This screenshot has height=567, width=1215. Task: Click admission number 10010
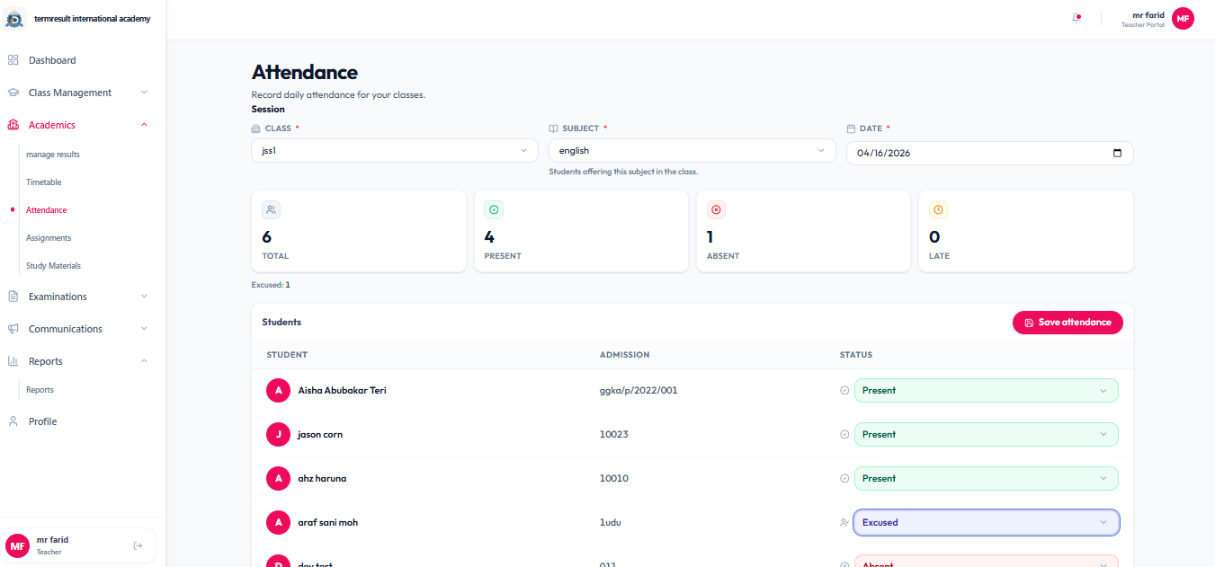pyautogui.click(x=614, y=479)
